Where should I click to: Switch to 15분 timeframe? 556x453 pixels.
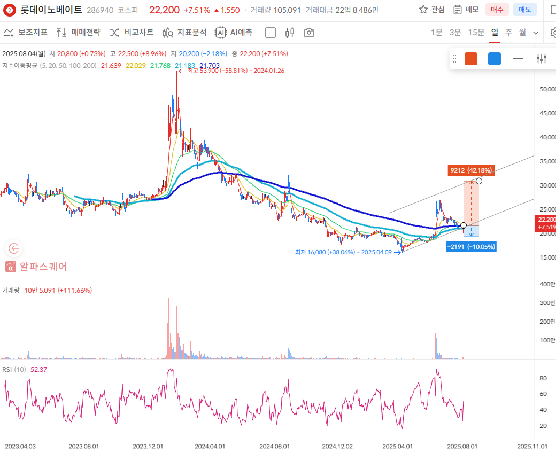(x=476, y=32)
